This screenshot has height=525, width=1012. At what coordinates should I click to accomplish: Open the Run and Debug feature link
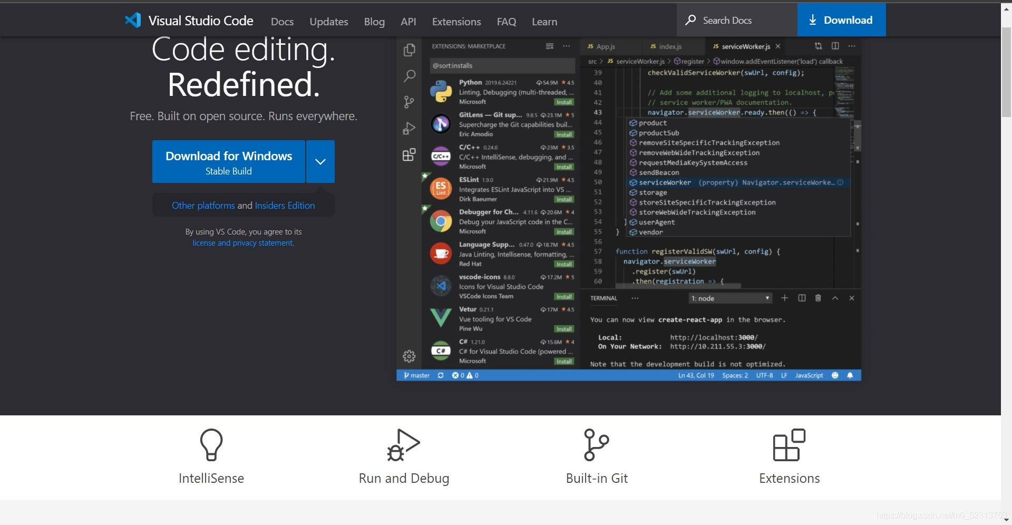pyautogui.click(x=404, y=456)
